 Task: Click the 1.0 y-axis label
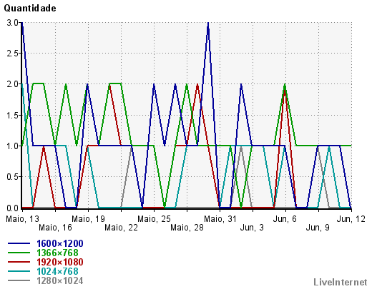[12, 146]
